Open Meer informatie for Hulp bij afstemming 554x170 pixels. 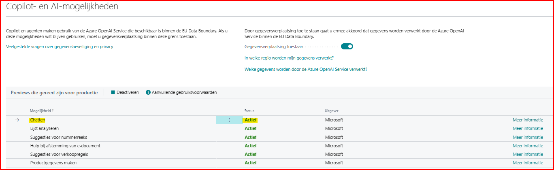click(528, 146)
